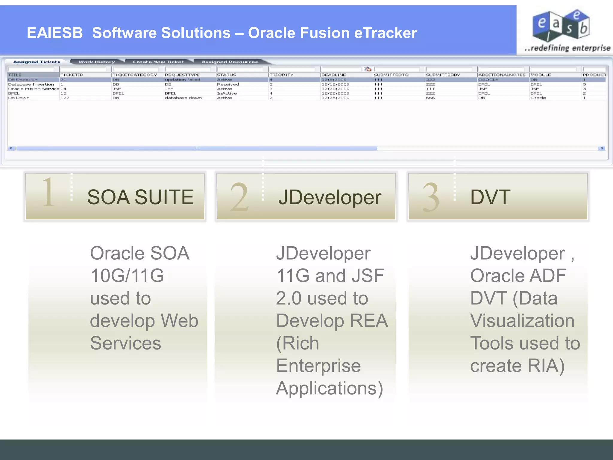The width and height of the screenshot is (613, 460).
Task: Click the ADDITIONALNOTES filter input field
Action: click(501, 69)
